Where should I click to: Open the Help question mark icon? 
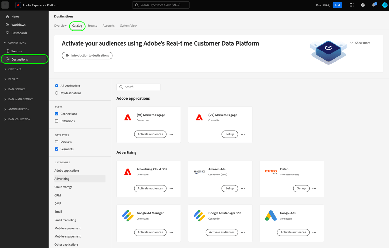362,5
